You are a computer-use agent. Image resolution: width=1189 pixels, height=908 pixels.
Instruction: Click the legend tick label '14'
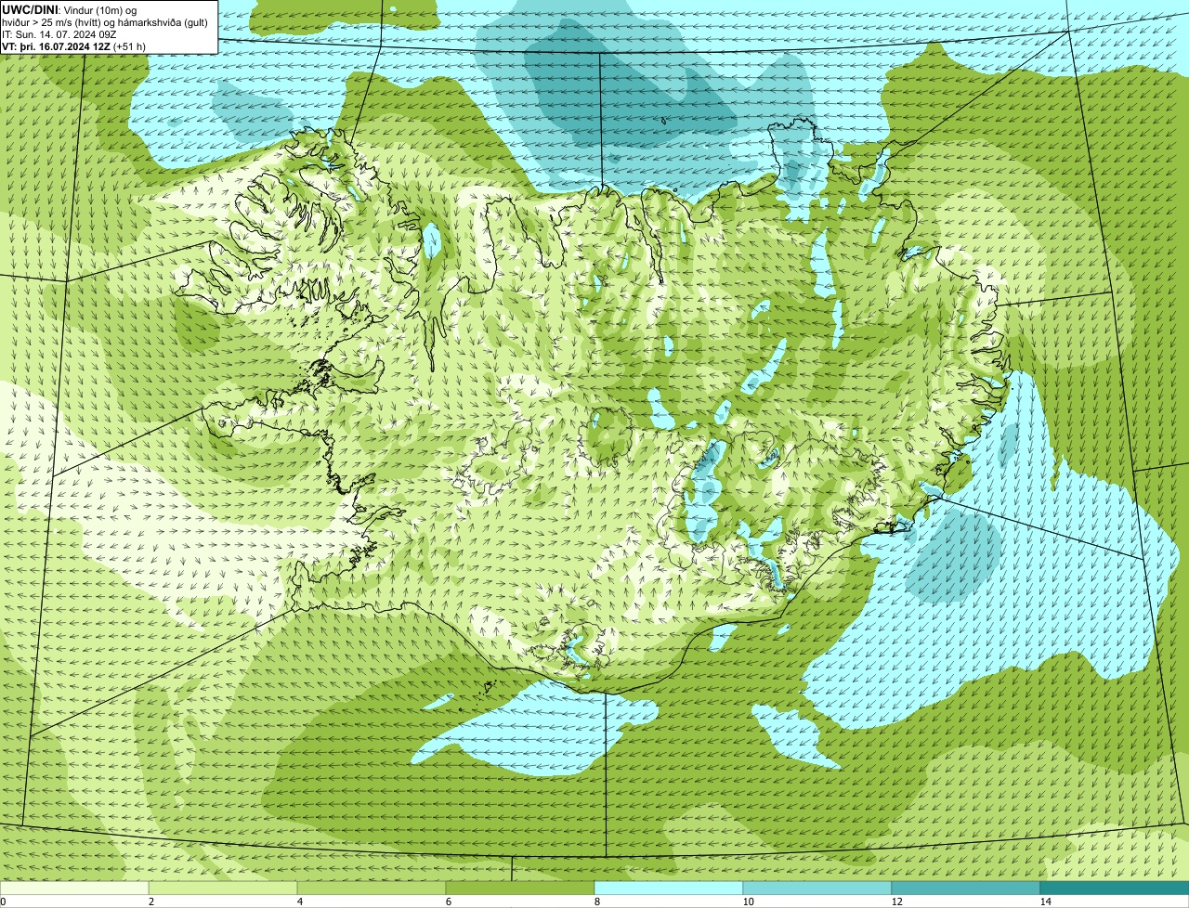click(x=1045, y=902)
